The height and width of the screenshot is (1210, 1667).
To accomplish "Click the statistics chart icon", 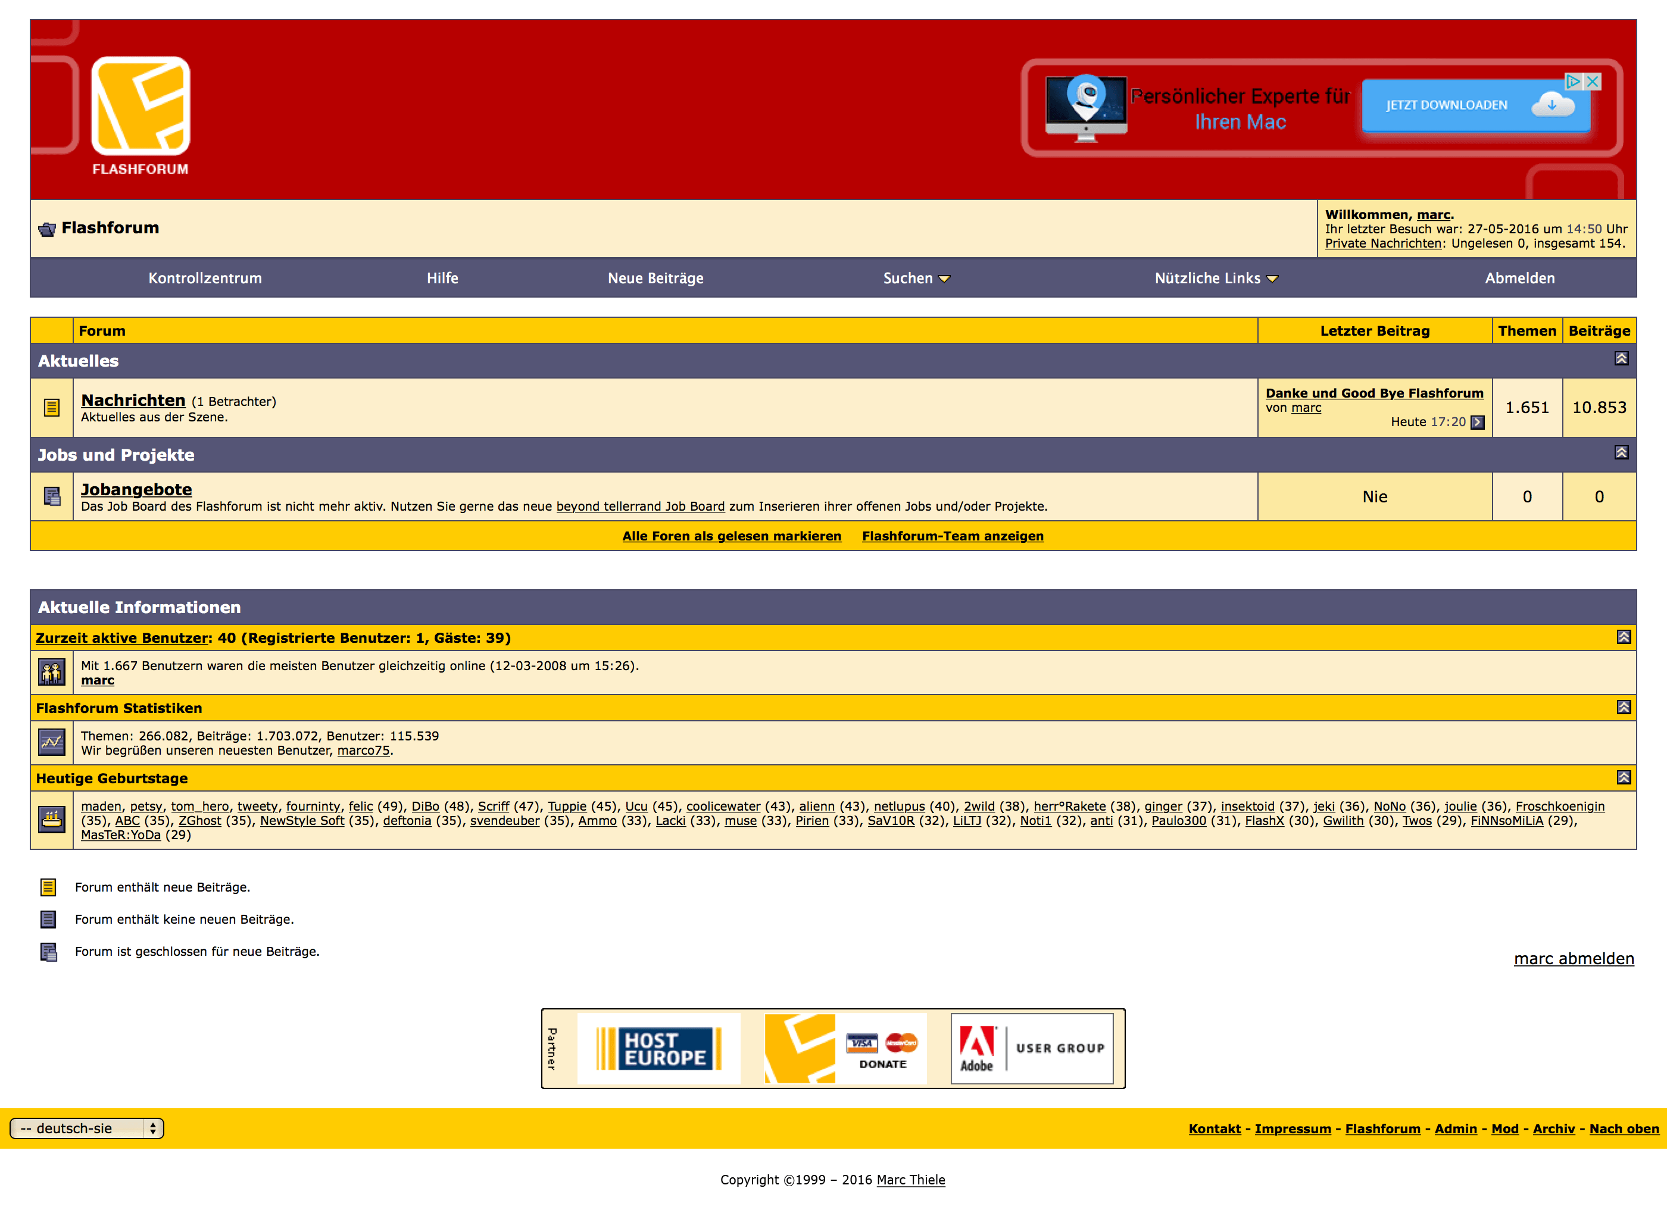I will point(51,742).
